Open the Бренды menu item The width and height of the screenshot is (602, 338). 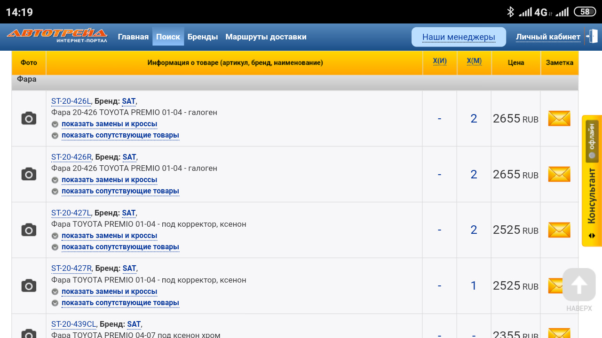(x=203, y=37)
